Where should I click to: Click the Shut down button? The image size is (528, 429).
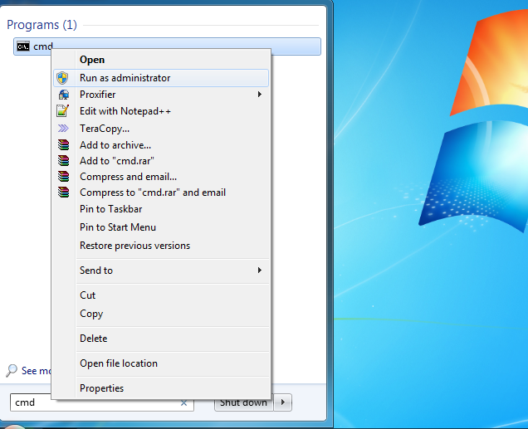(x=244, y=402)
